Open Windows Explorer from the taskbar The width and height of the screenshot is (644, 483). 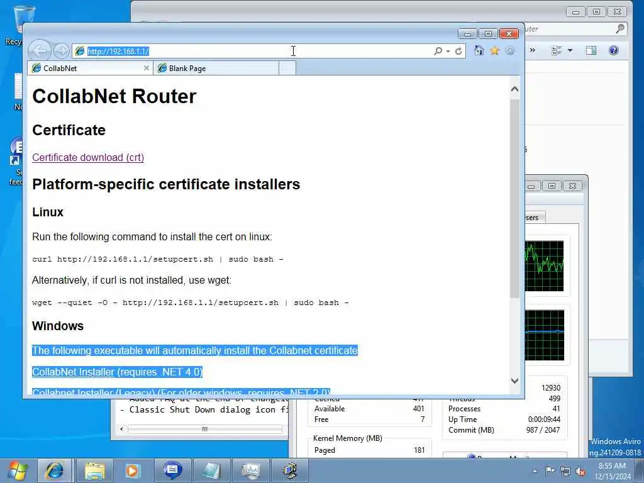pos(95,470)
